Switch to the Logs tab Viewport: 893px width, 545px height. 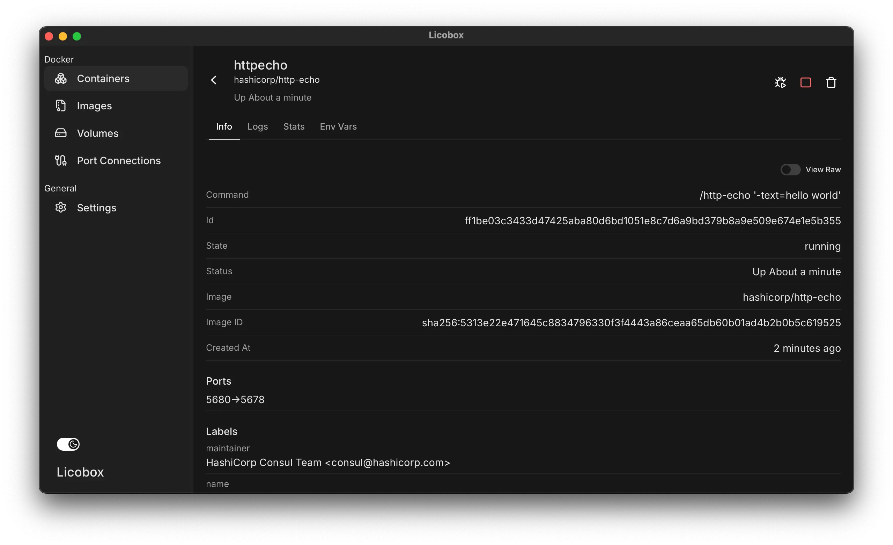257,126
